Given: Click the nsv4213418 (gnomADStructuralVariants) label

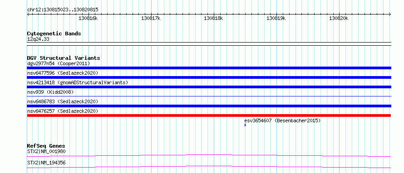Looking at the screenshot, I should [x=78, y=82].
